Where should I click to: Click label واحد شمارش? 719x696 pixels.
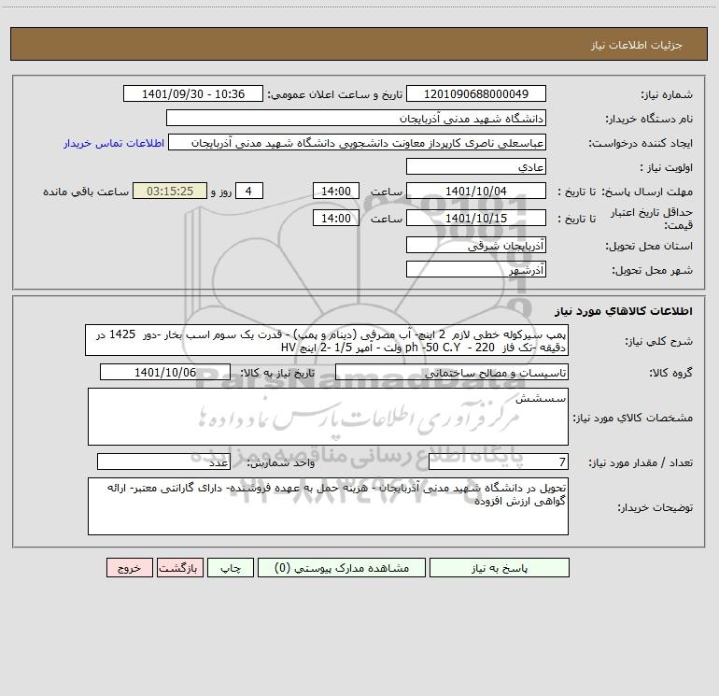(x=281, y=462)
